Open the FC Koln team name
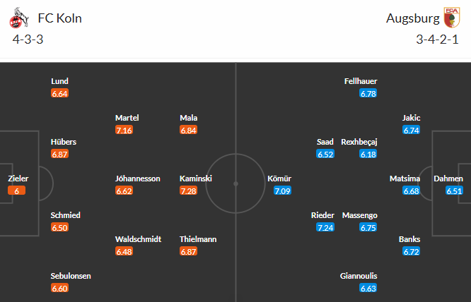The image size is (471, 302). pyautogui.click(x=61, y=18)
